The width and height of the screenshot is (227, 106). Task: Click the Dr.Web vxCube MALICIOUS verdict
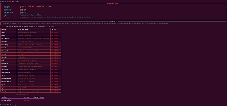coord(27,100)
